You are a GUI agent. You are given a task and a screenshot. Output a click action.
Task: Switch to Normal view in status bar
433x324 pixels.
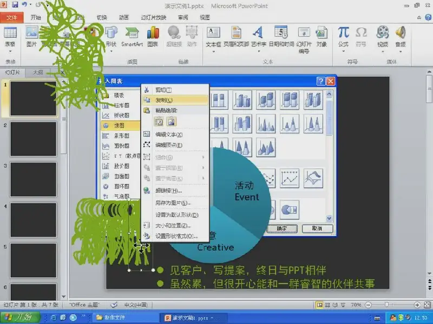(x=319, y=305)
